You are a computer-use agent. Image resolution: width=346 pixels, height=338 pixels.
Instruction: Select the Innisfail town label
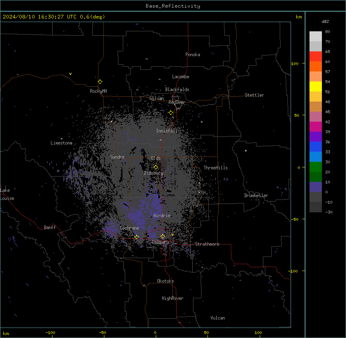[x=167, y=131]
